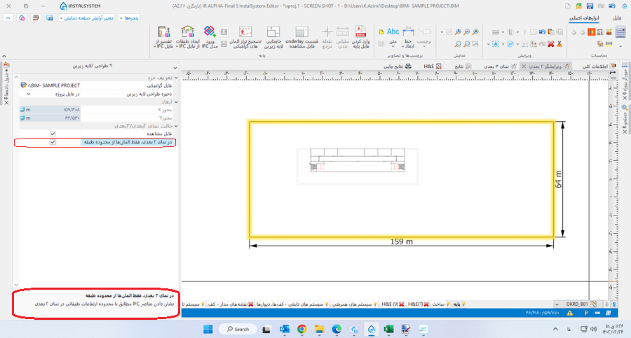This screenshot has width=631, height=338.
Task: Open the underlay save location dropdown
Action: pyautogui.click(x=29, y=93)
